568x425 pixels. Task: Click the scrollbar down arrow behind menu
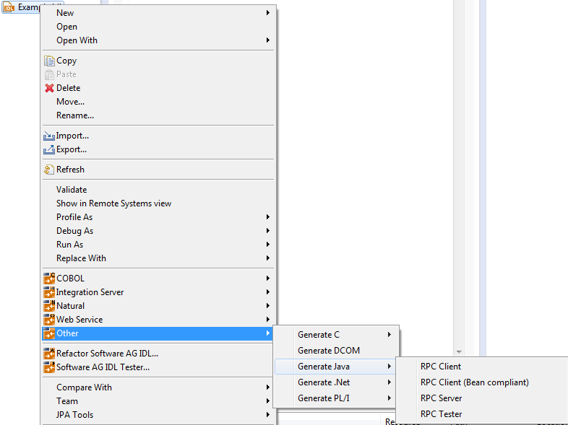459,352
